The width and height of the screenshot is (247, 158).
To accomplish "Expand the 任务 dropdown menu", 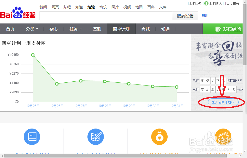I will [x=75, y=29].
